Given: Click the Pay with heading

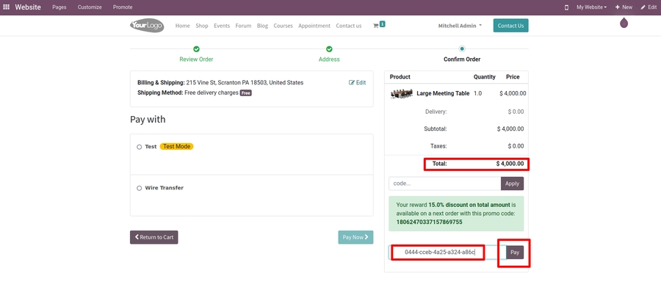Looking at the screenshot, I should 148,120.
